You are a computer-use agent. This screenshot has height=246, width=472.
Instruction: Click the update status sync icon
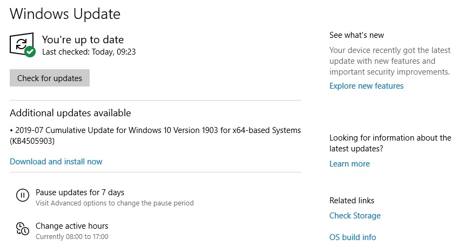(22, 44)
